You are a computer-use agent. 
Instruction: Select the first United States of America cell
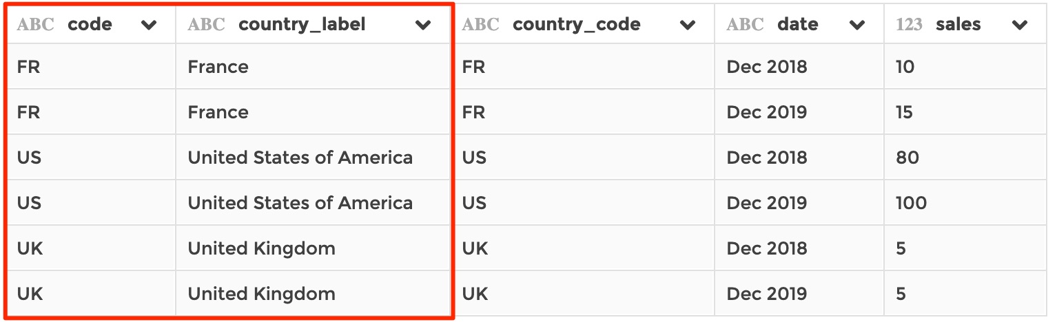tap(300, 158)
